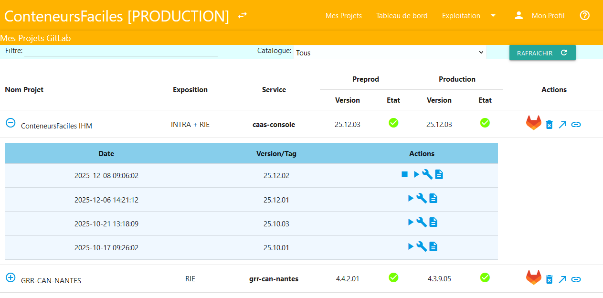Image resolution: width=603 pixels, height=298 pixels.
Task: Click wrench icon for version 25.12.01
Action: pyautogui.click(x=422, y=198)
